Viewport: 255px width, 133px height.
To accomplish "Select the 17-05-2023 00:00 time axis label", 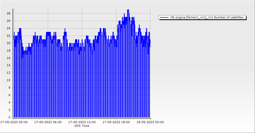I will pyautogui.click(x=14, y=122).
